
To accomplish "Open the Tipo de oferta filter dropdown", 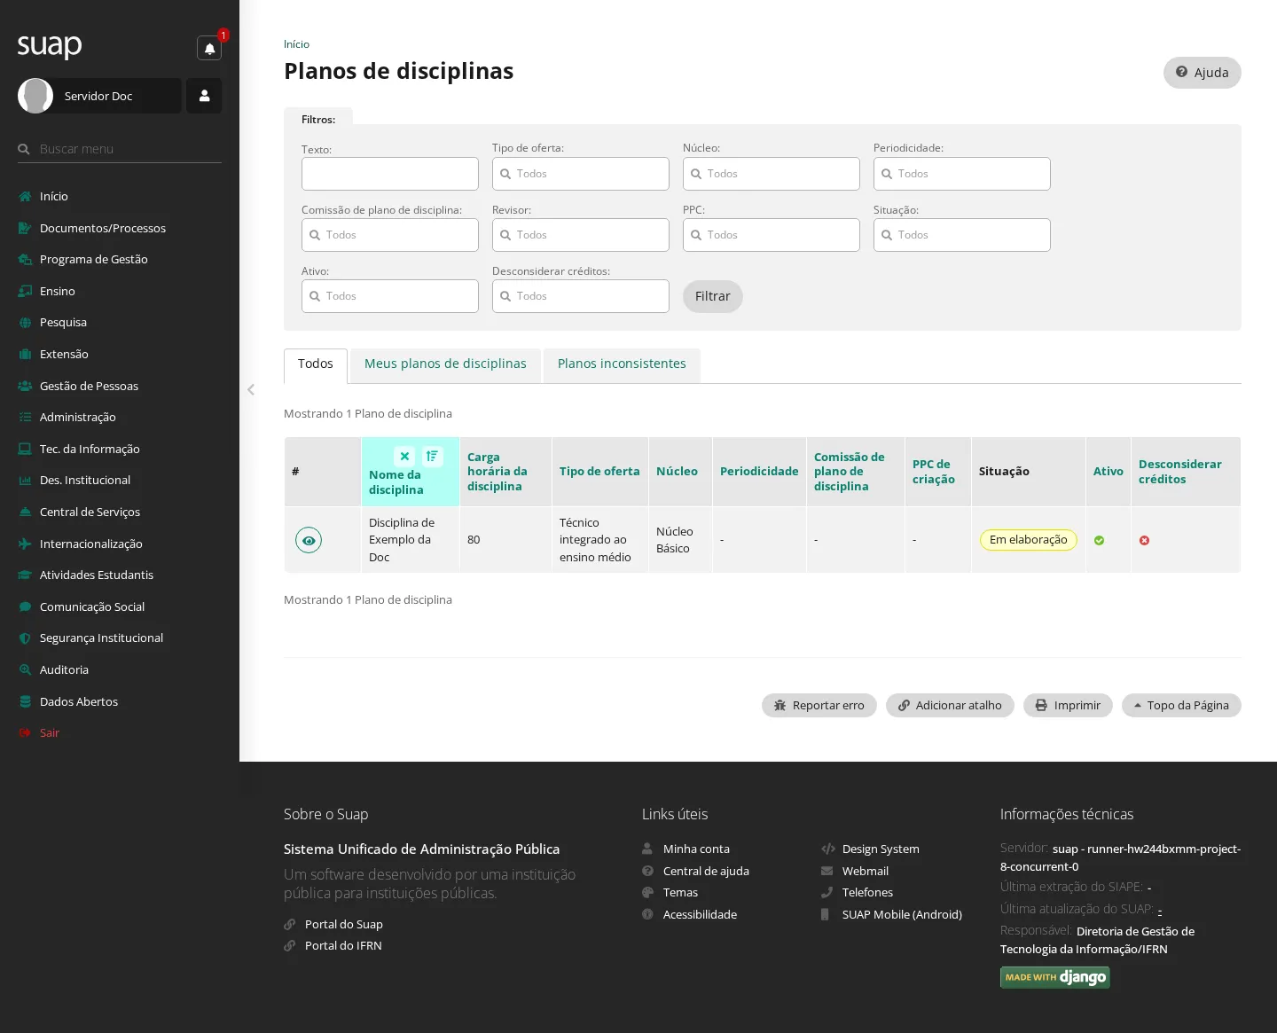I will click(x=581, y=174).
